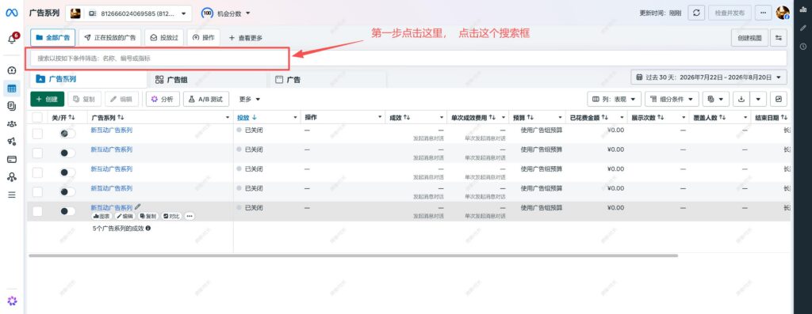
Task: Select the campaigns table icon in sidebar
Action: pyautogui.click(x=11, y=89)
